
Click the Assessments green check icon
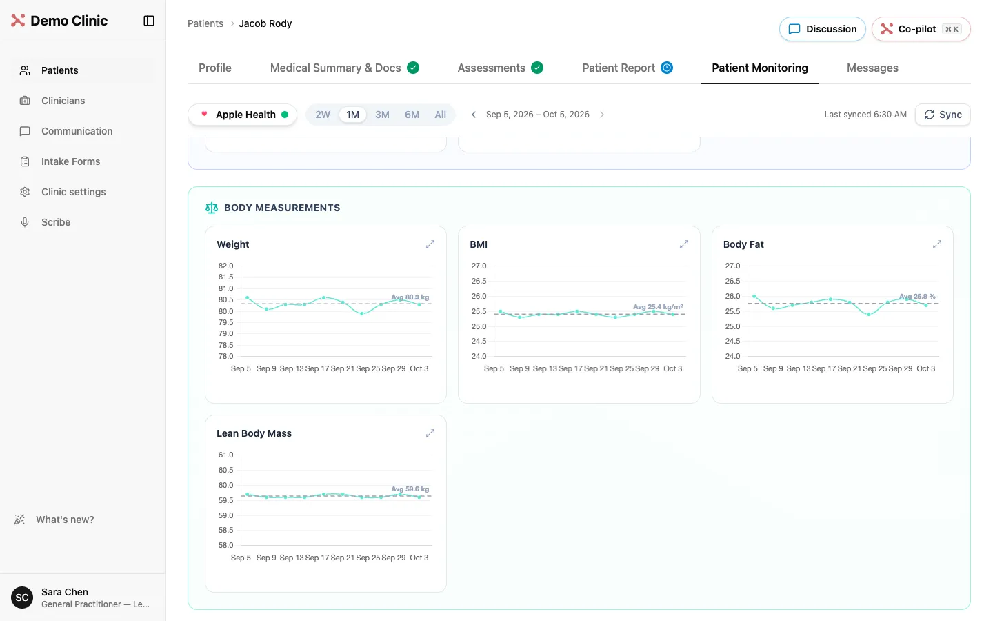(537, 68)
